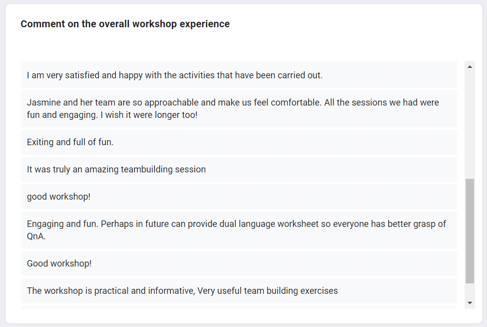Click the gray scrollbar thumb

point(470,231)
